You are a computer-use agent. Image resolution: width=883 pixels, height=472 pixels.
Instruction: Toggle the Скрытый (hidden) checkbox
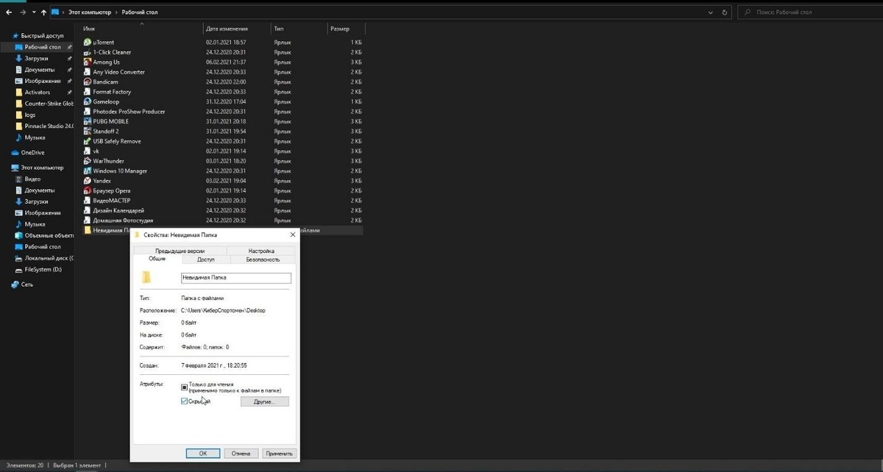point(184,401)
